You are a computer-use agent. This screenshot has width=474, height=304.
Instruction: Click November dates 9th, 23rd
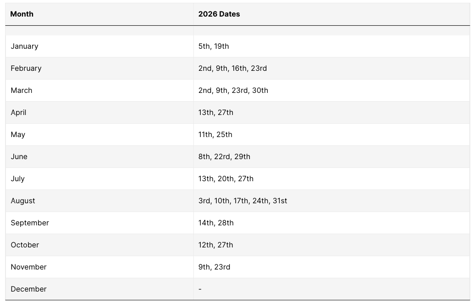pos(214,267)
